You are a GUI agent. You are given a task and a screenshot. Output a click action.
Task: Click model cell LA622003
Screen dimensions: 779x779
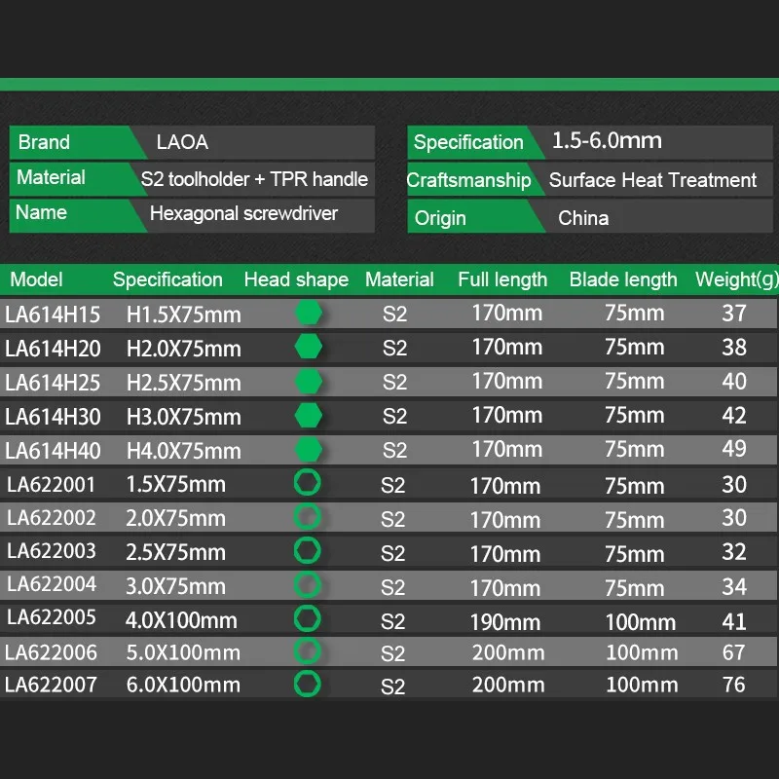(x=52, y=551)
